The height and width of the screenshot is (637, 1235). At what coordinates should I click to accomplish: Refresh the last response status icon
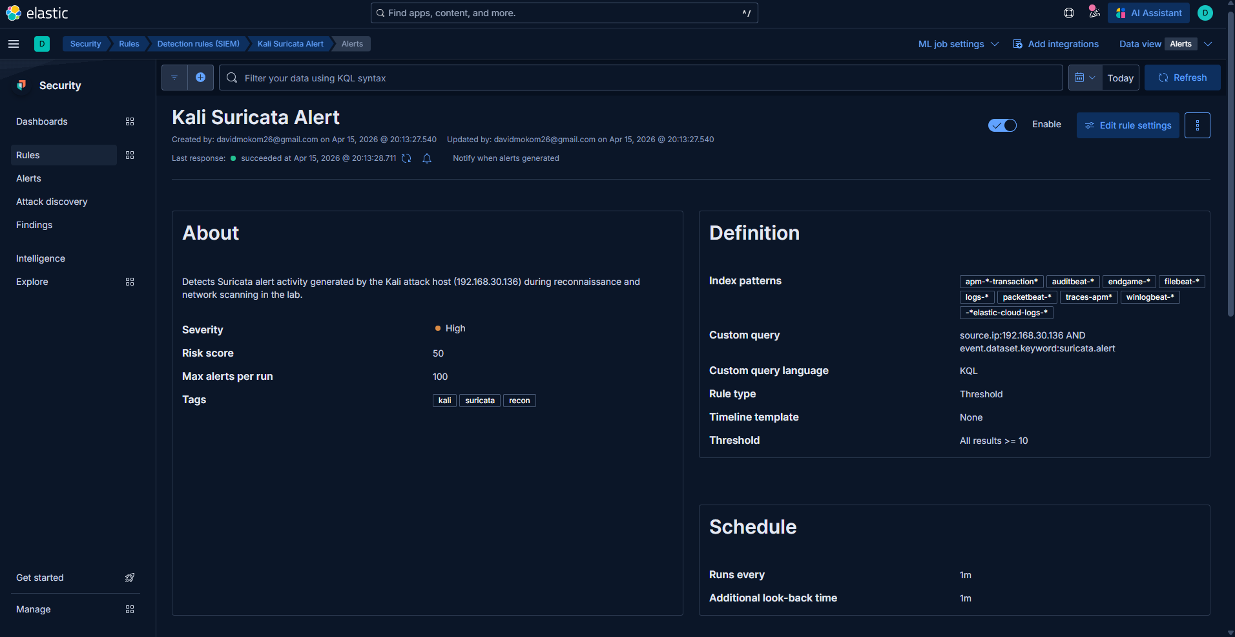406,158
